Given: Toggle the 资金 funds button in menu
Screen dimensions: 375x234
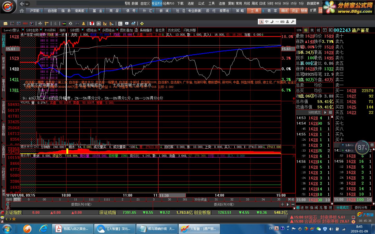Looking at the screenshot, I should tap(295, 11).
